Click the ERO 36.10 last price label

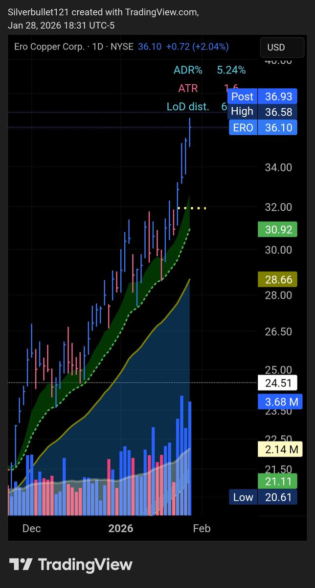[x=262, y=127]
